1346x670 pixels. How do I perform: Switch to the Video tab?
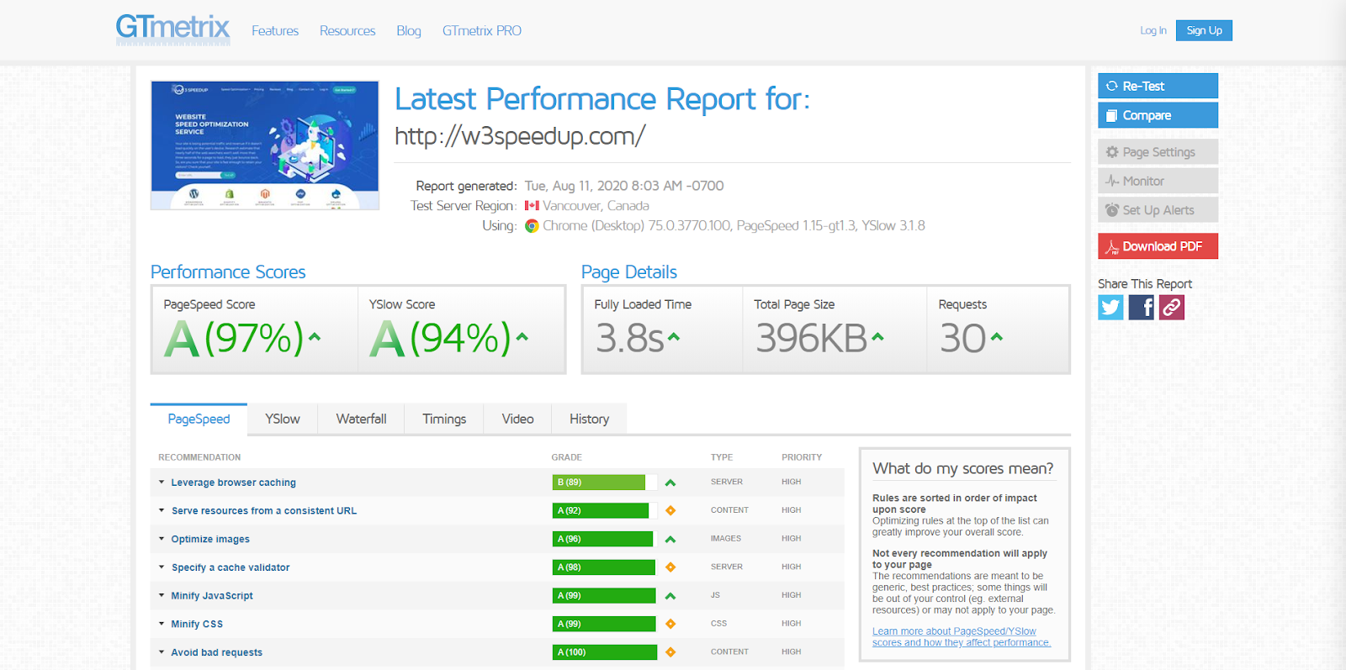point(517,419)
